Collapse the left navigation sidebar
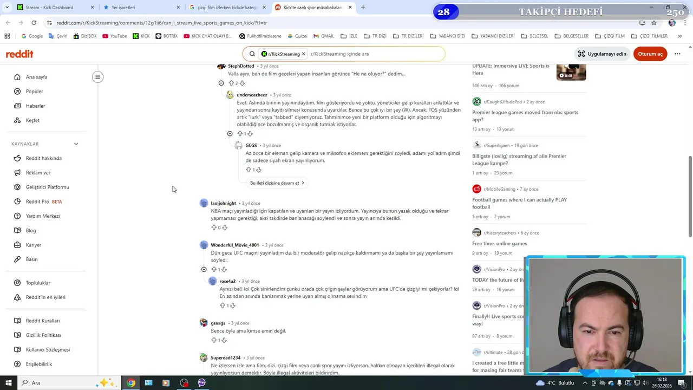The image size is (693, 390). pyautogui.click(x=97, y=77)
